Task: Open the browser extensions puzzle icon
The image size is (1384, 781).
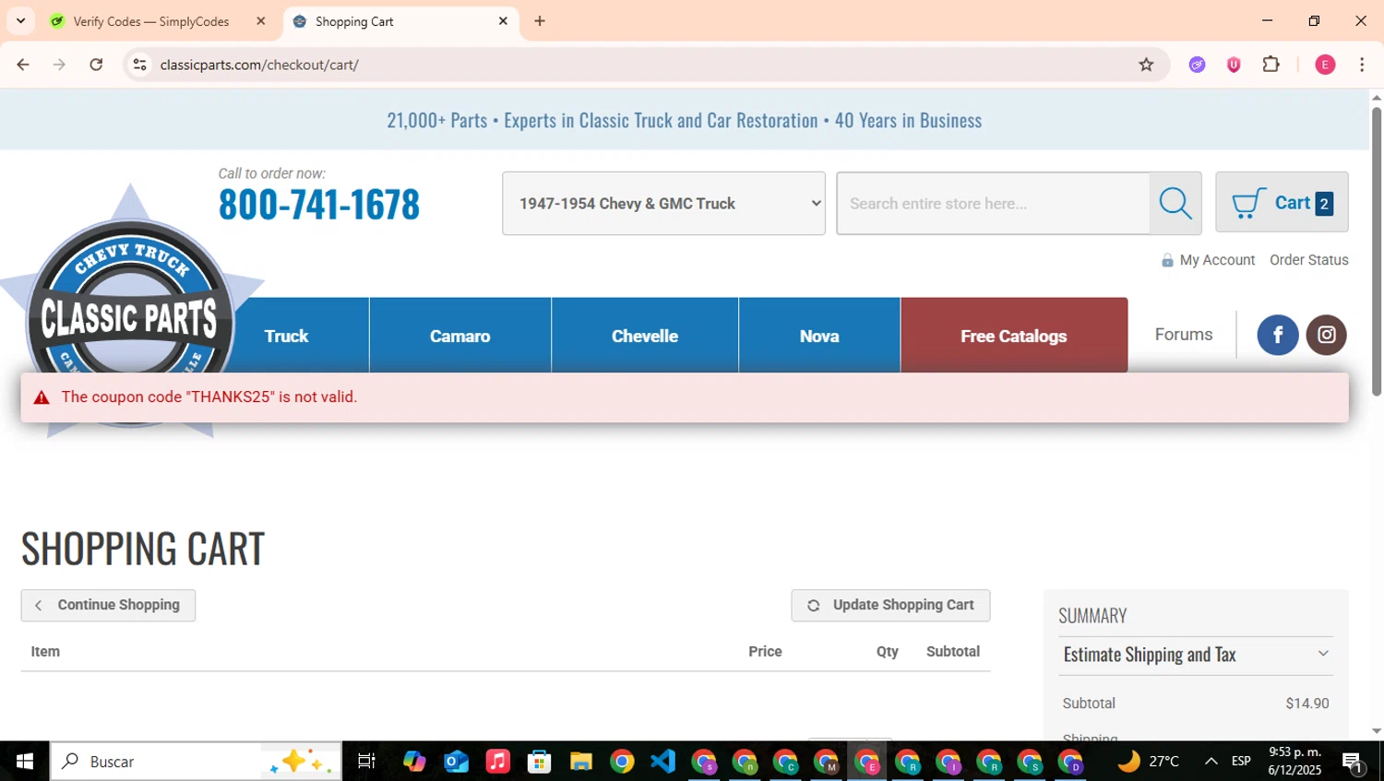Action: (1271, 65)
